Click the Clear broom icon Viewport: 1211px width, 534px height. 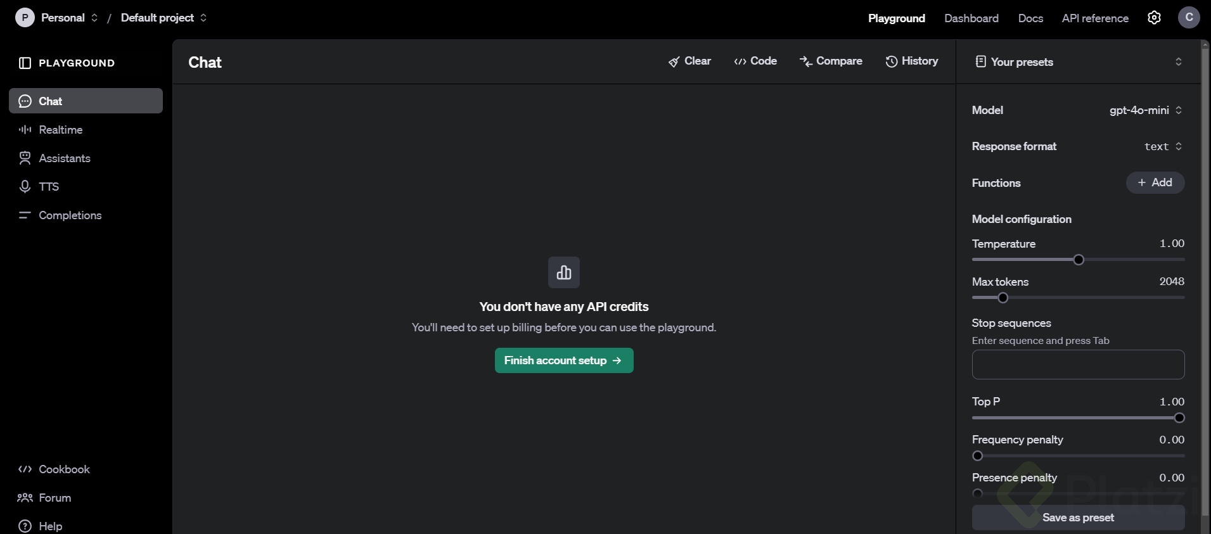coord(674,61)
